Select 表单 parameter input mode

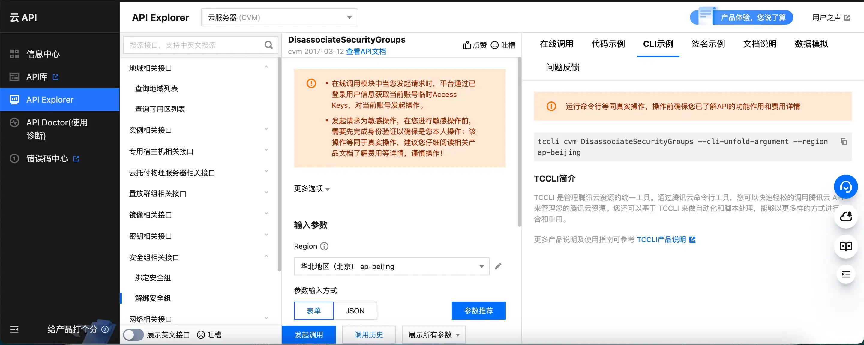click(313, 311)
